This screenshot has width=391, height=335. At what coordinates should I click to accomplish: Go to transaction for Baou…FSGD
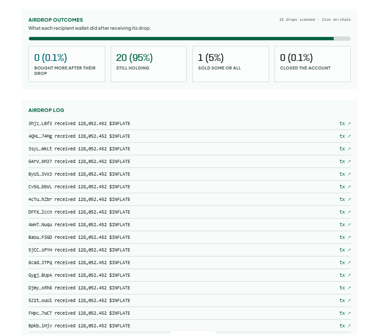[345, 237]
